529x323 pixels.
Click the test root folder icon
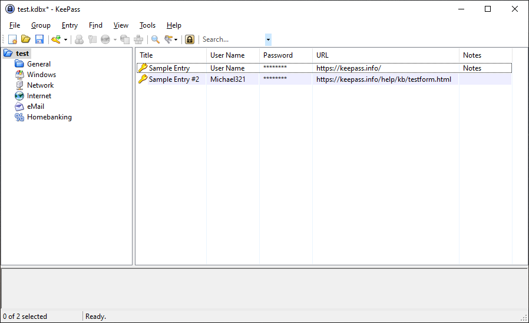point(8,53)
